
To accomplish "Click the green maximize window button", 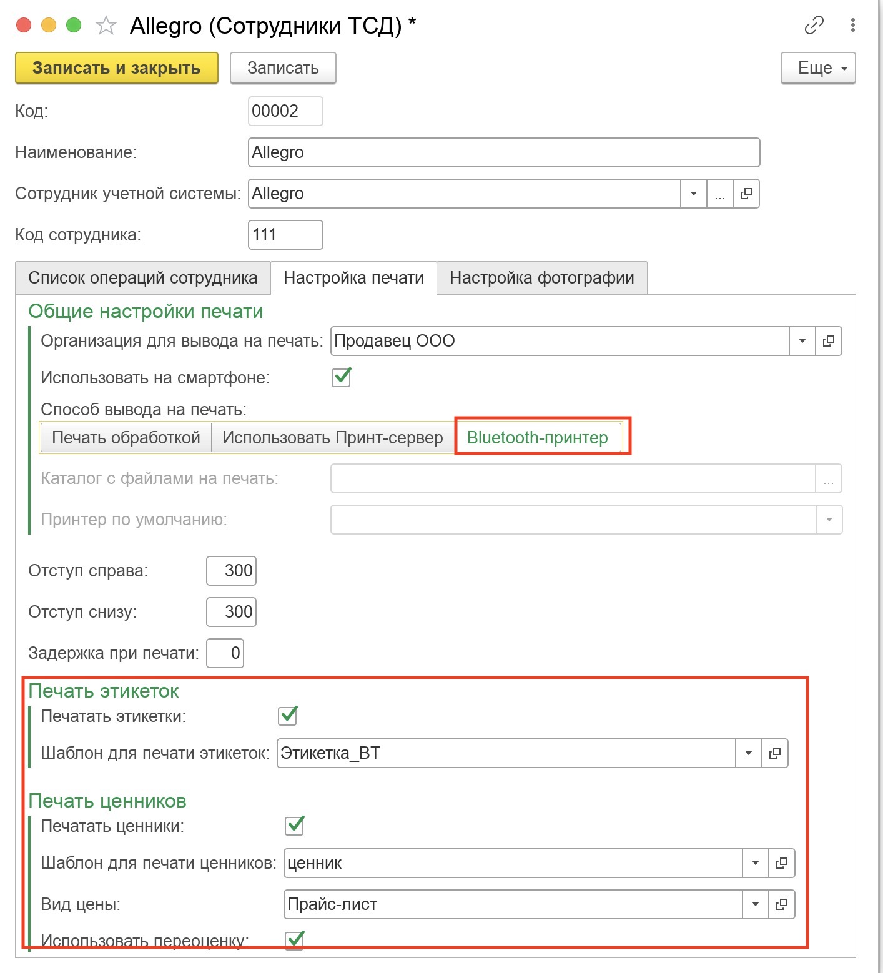I will 74,26.
